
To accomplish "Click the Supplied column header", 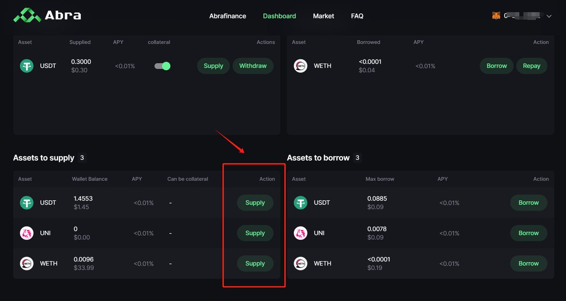I will click(x=80, y=42).
